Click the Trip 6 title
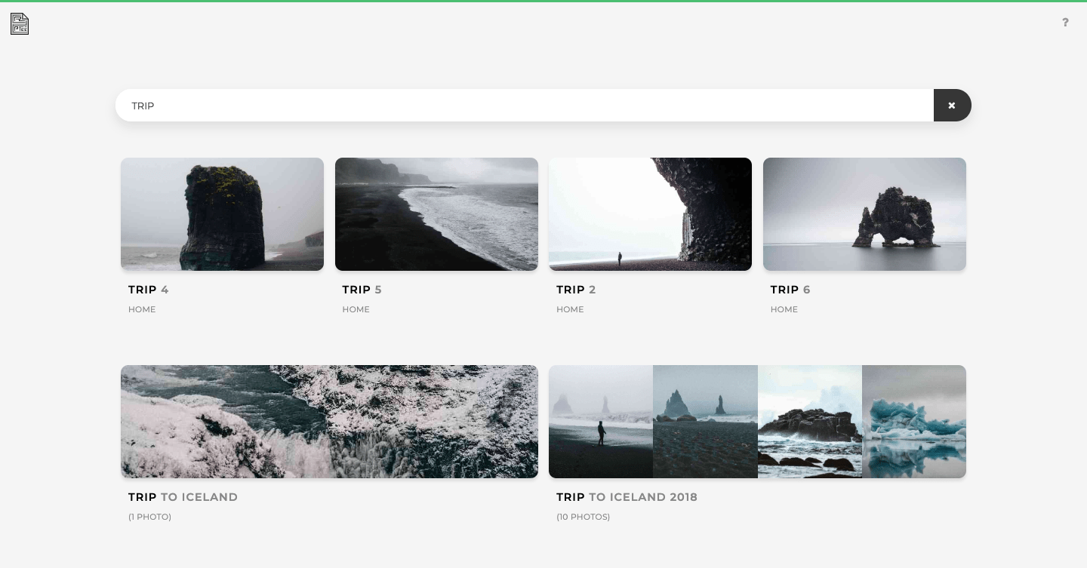The image size is (1087, 568). click(790, 290)
